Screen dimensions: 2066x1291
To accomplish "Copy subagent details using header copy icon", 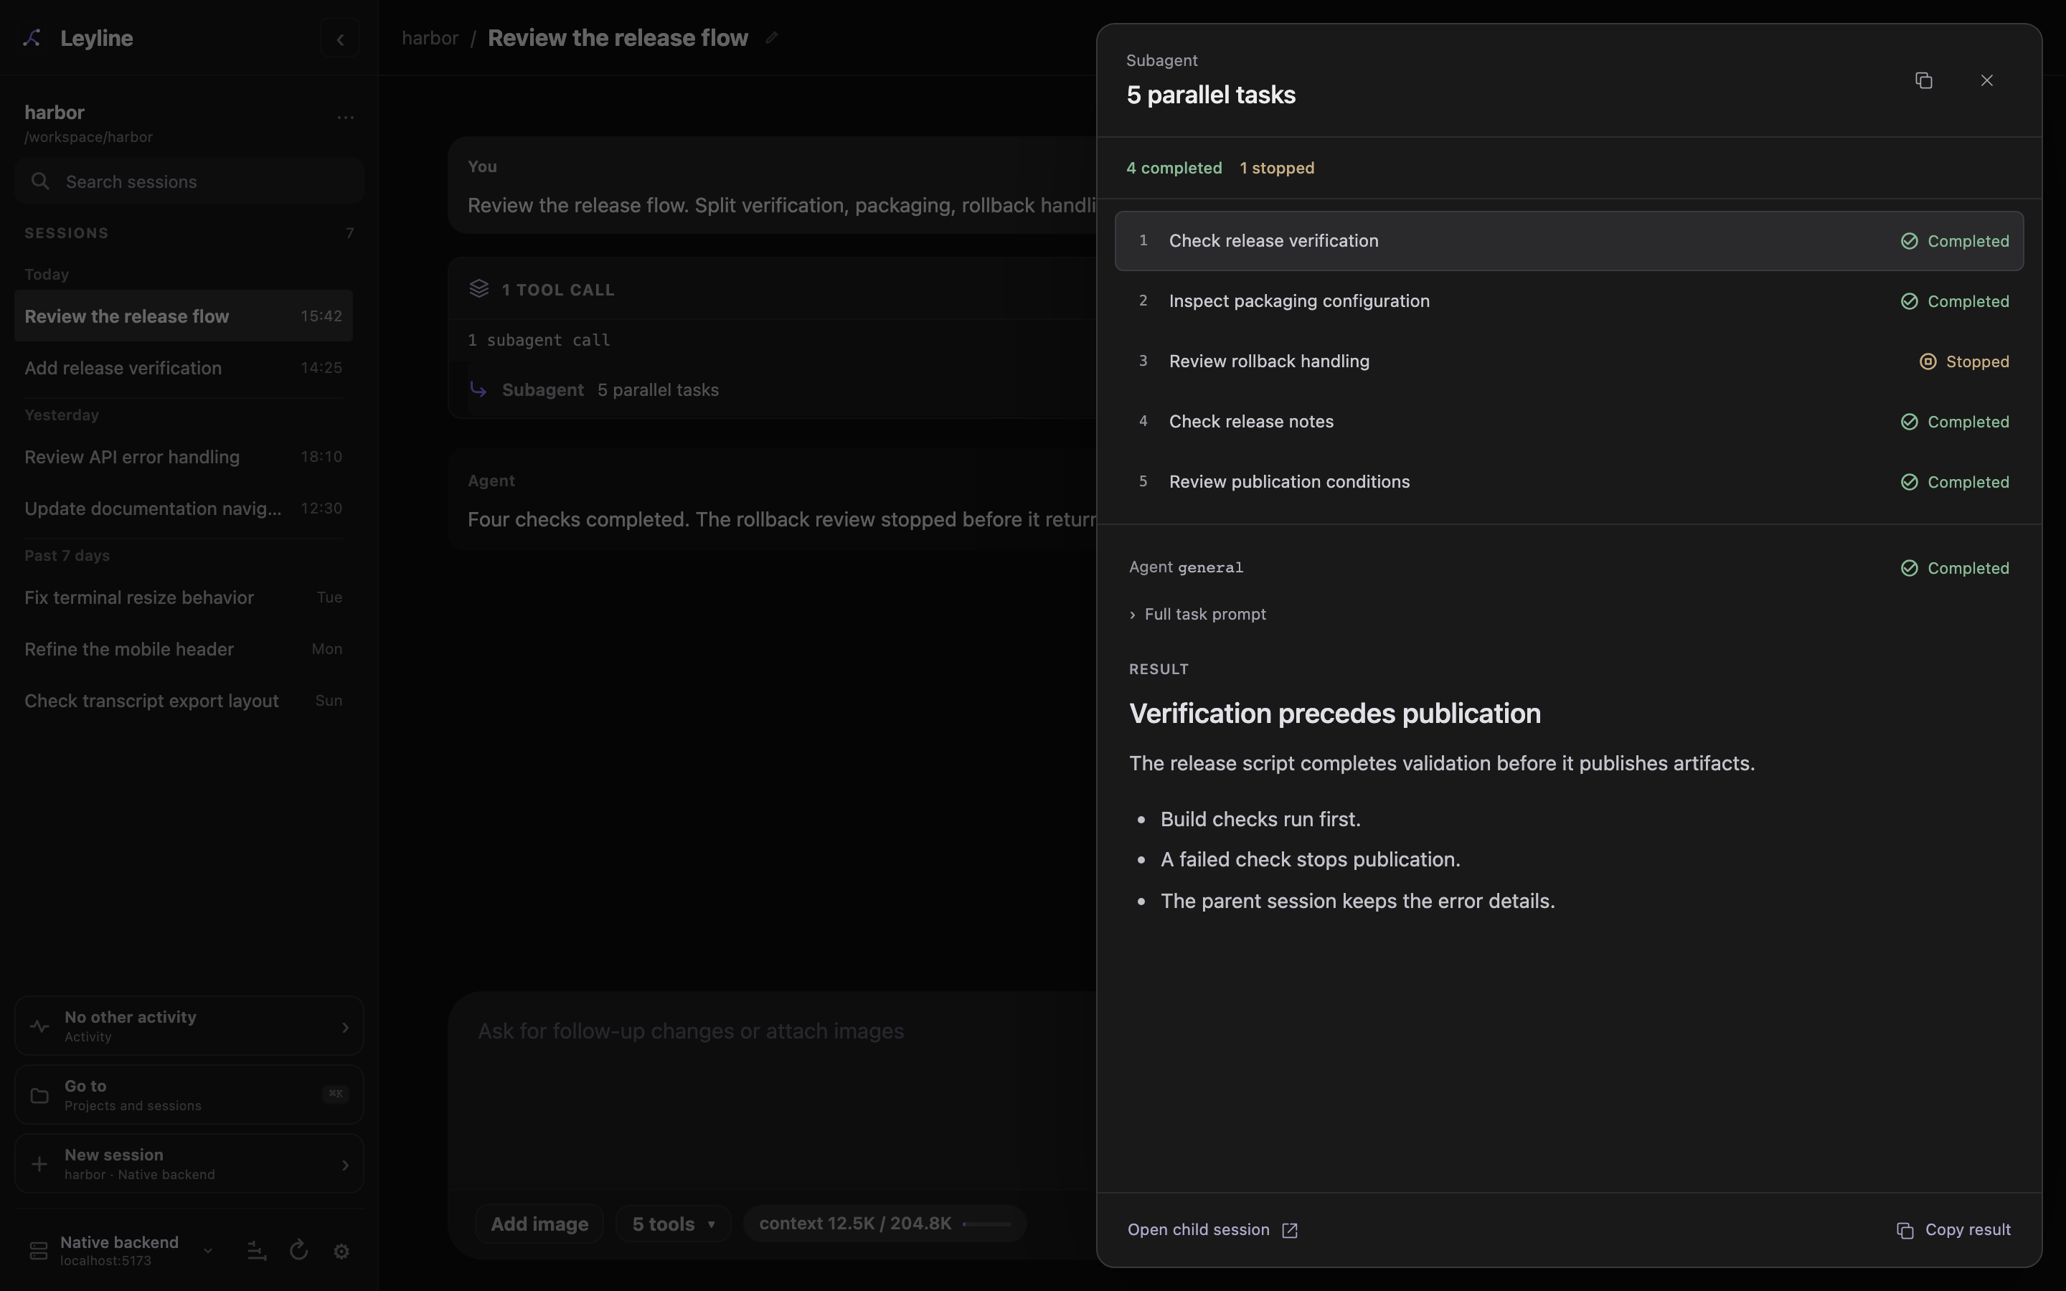I will coord(1923,80).
